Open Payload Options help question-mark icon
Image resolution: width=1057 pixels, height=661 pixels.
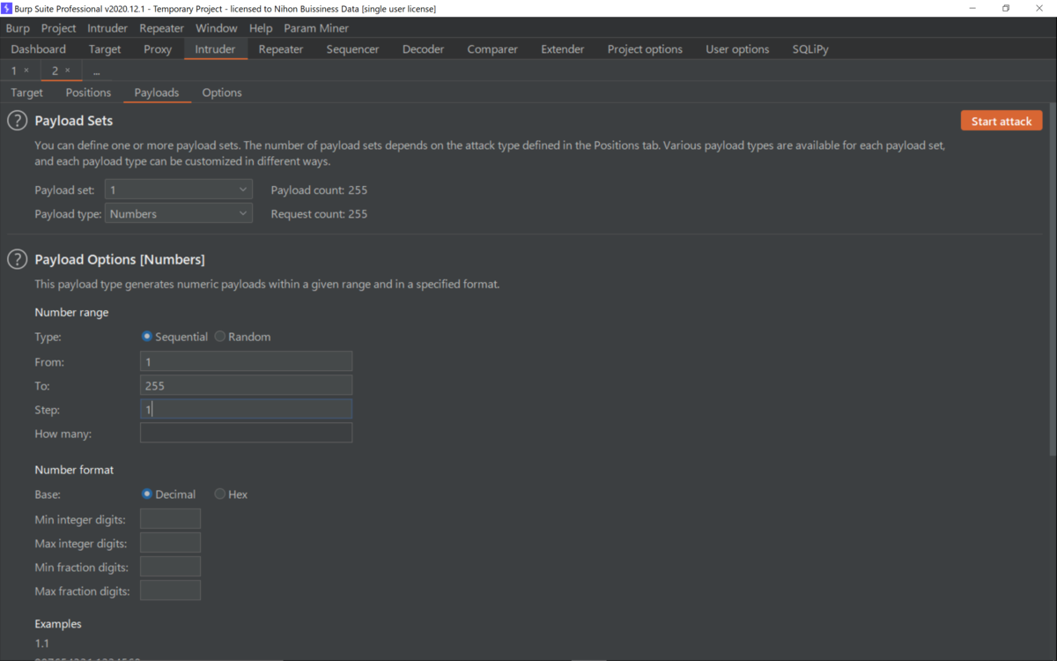coord(17,259)
